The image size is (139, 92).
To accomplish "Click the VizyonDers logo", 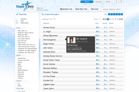I will tap(25, 6).
